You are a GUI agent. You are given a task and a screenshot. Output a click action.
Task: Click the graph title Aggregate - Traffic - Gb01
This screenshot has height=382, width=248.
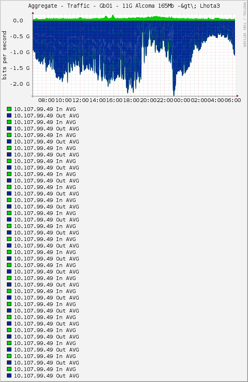coord(124,6)
